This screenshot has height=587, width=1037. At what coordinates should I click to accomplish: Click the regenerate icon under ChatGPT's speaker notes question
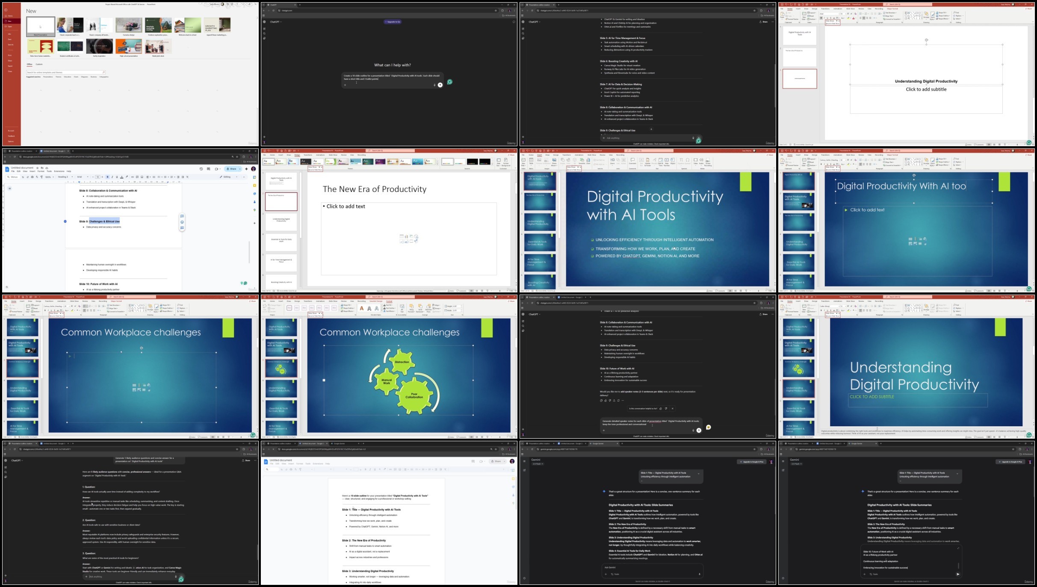tap(618, 401)
